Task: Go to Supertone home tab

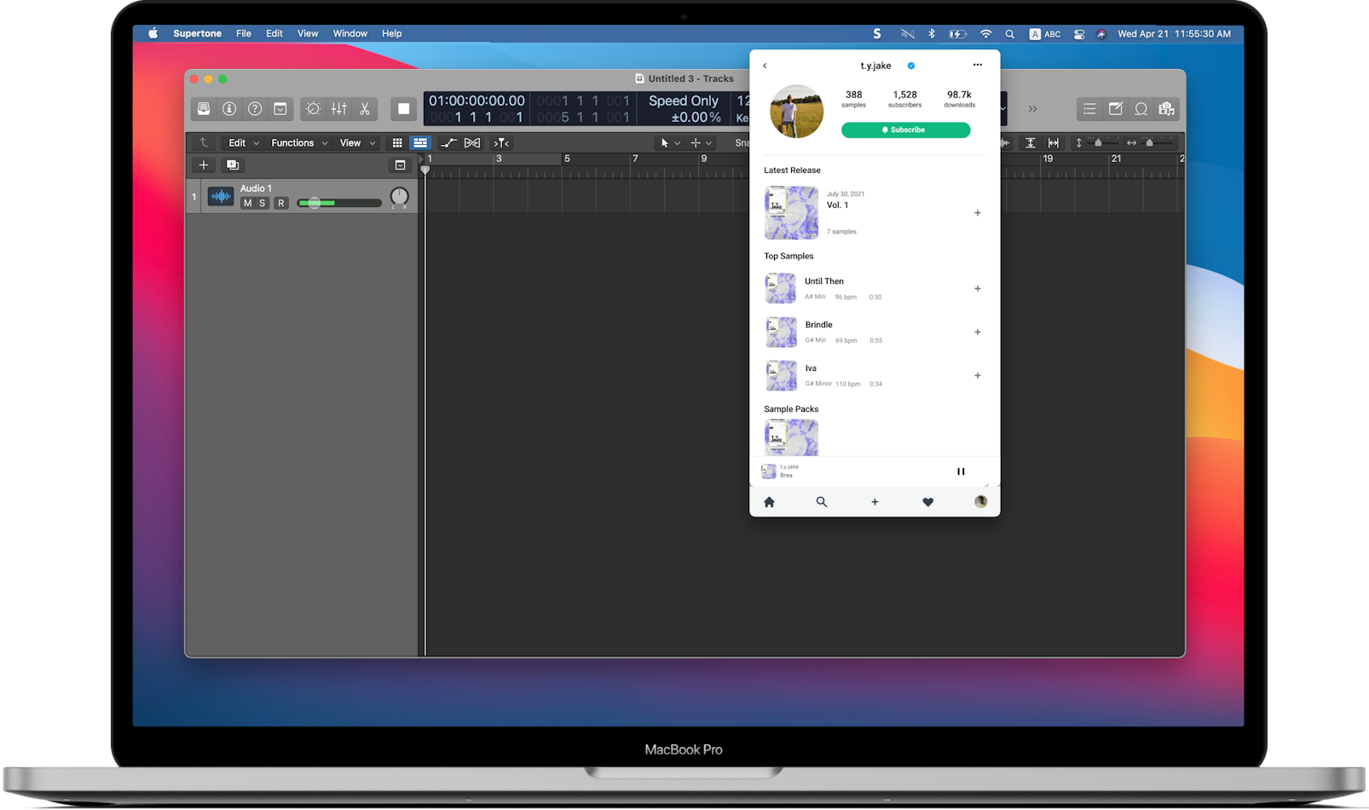Action: [769, 502]
